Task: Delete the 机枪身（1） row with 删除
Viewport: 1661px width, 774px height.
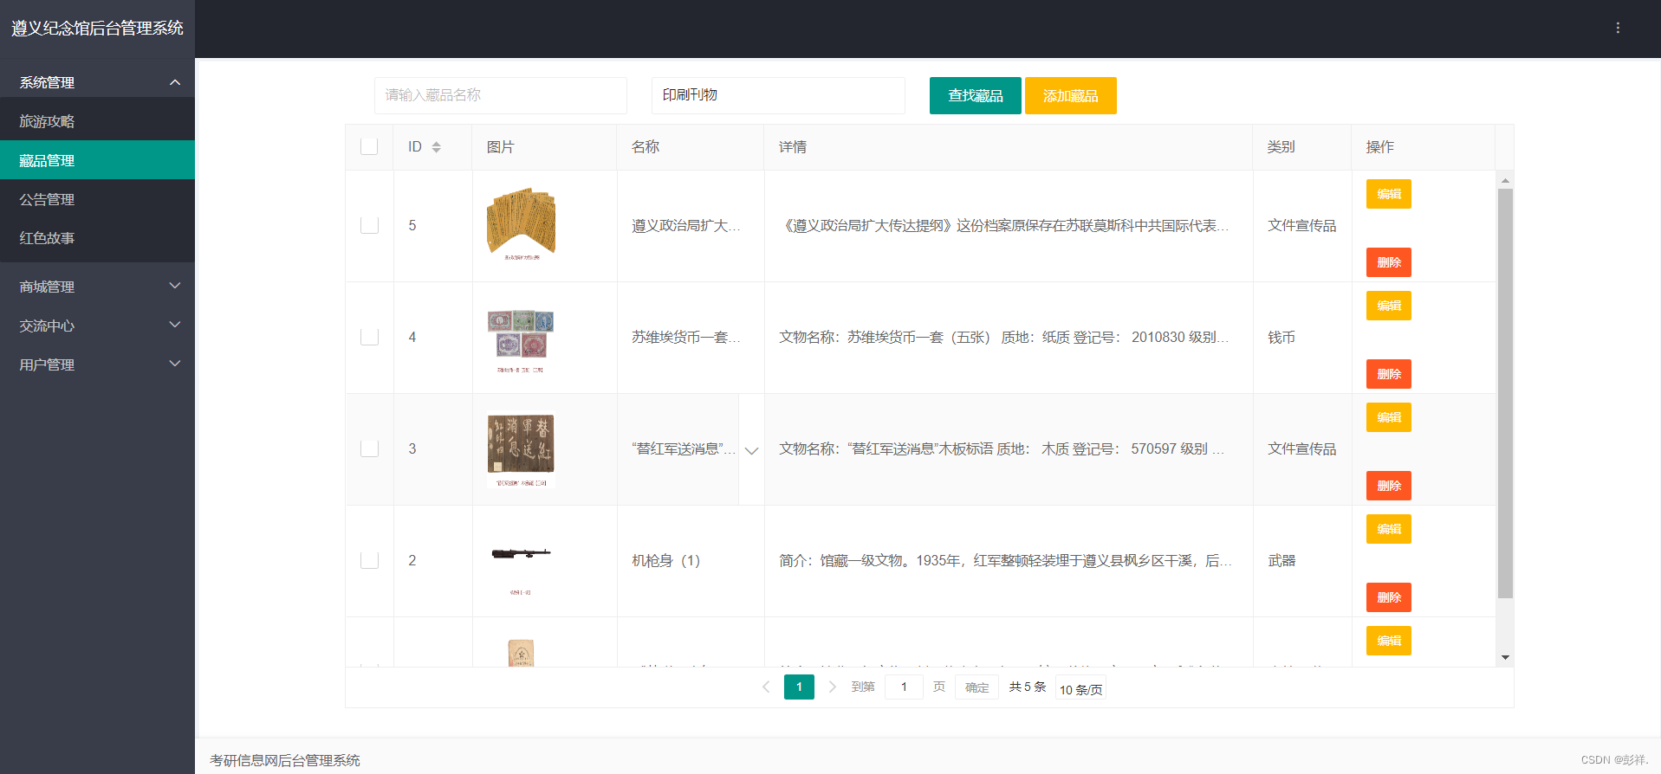Action: tap(1389, 597)
